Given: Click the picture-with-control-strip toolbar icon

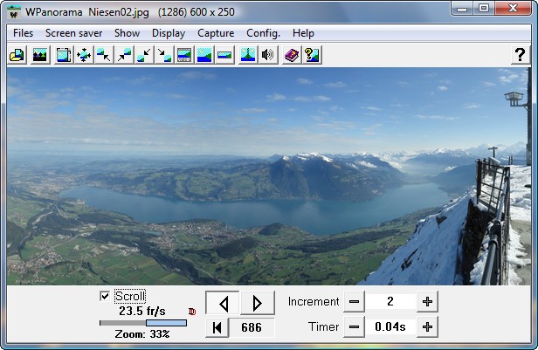Looking at the screenshot, I should [184, 55].
